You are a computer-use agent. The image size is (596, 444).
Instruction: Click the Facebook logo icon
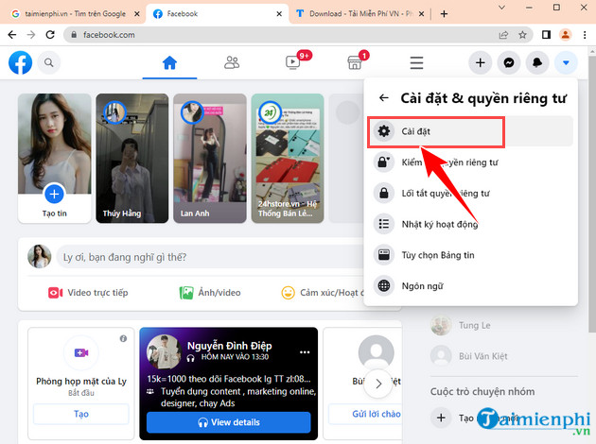tap(20, 62)
